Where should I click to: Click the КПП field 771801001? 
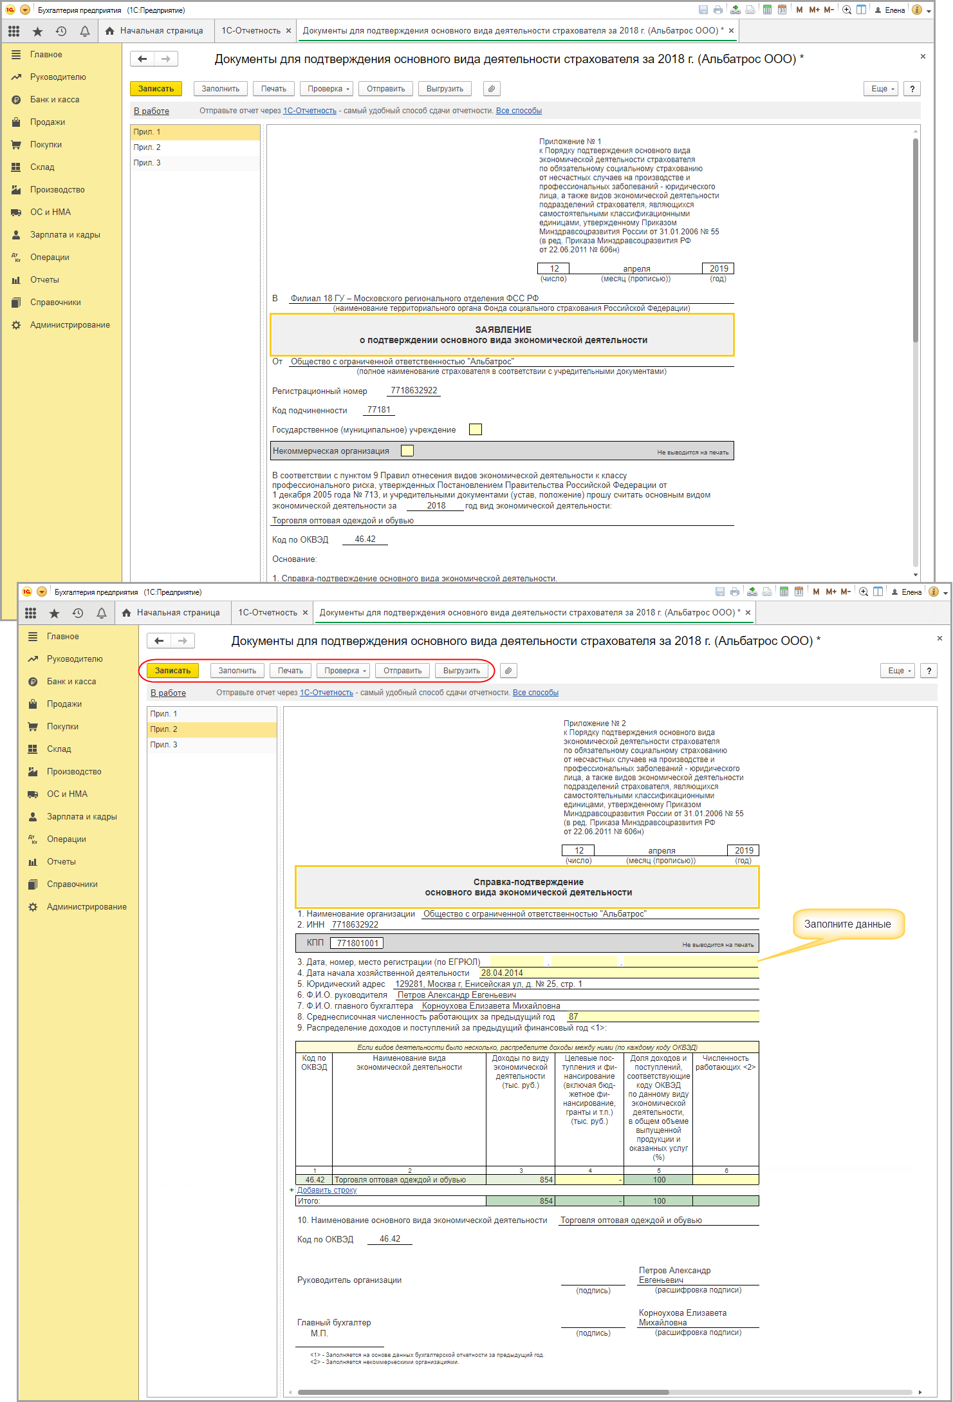(x=357, y=943)
